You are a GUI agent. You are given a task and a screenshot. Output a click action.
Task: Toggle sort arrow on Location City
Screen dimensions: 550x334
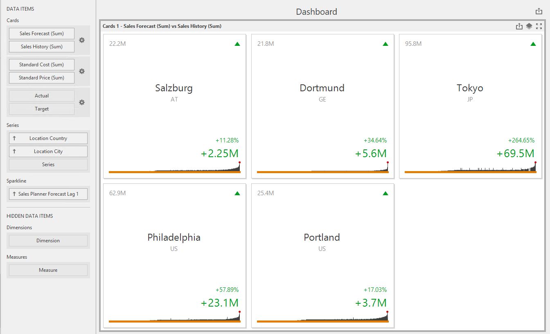pos(14,151)
